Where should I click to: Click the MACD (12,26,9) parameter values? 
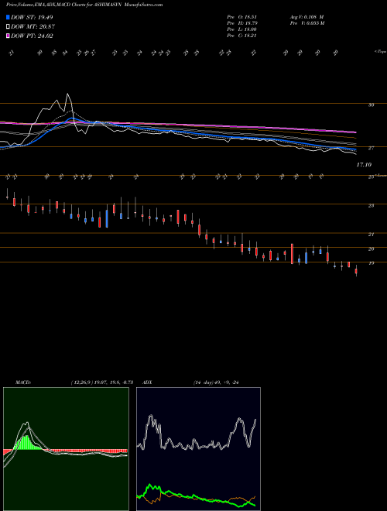tap(101, 382)
